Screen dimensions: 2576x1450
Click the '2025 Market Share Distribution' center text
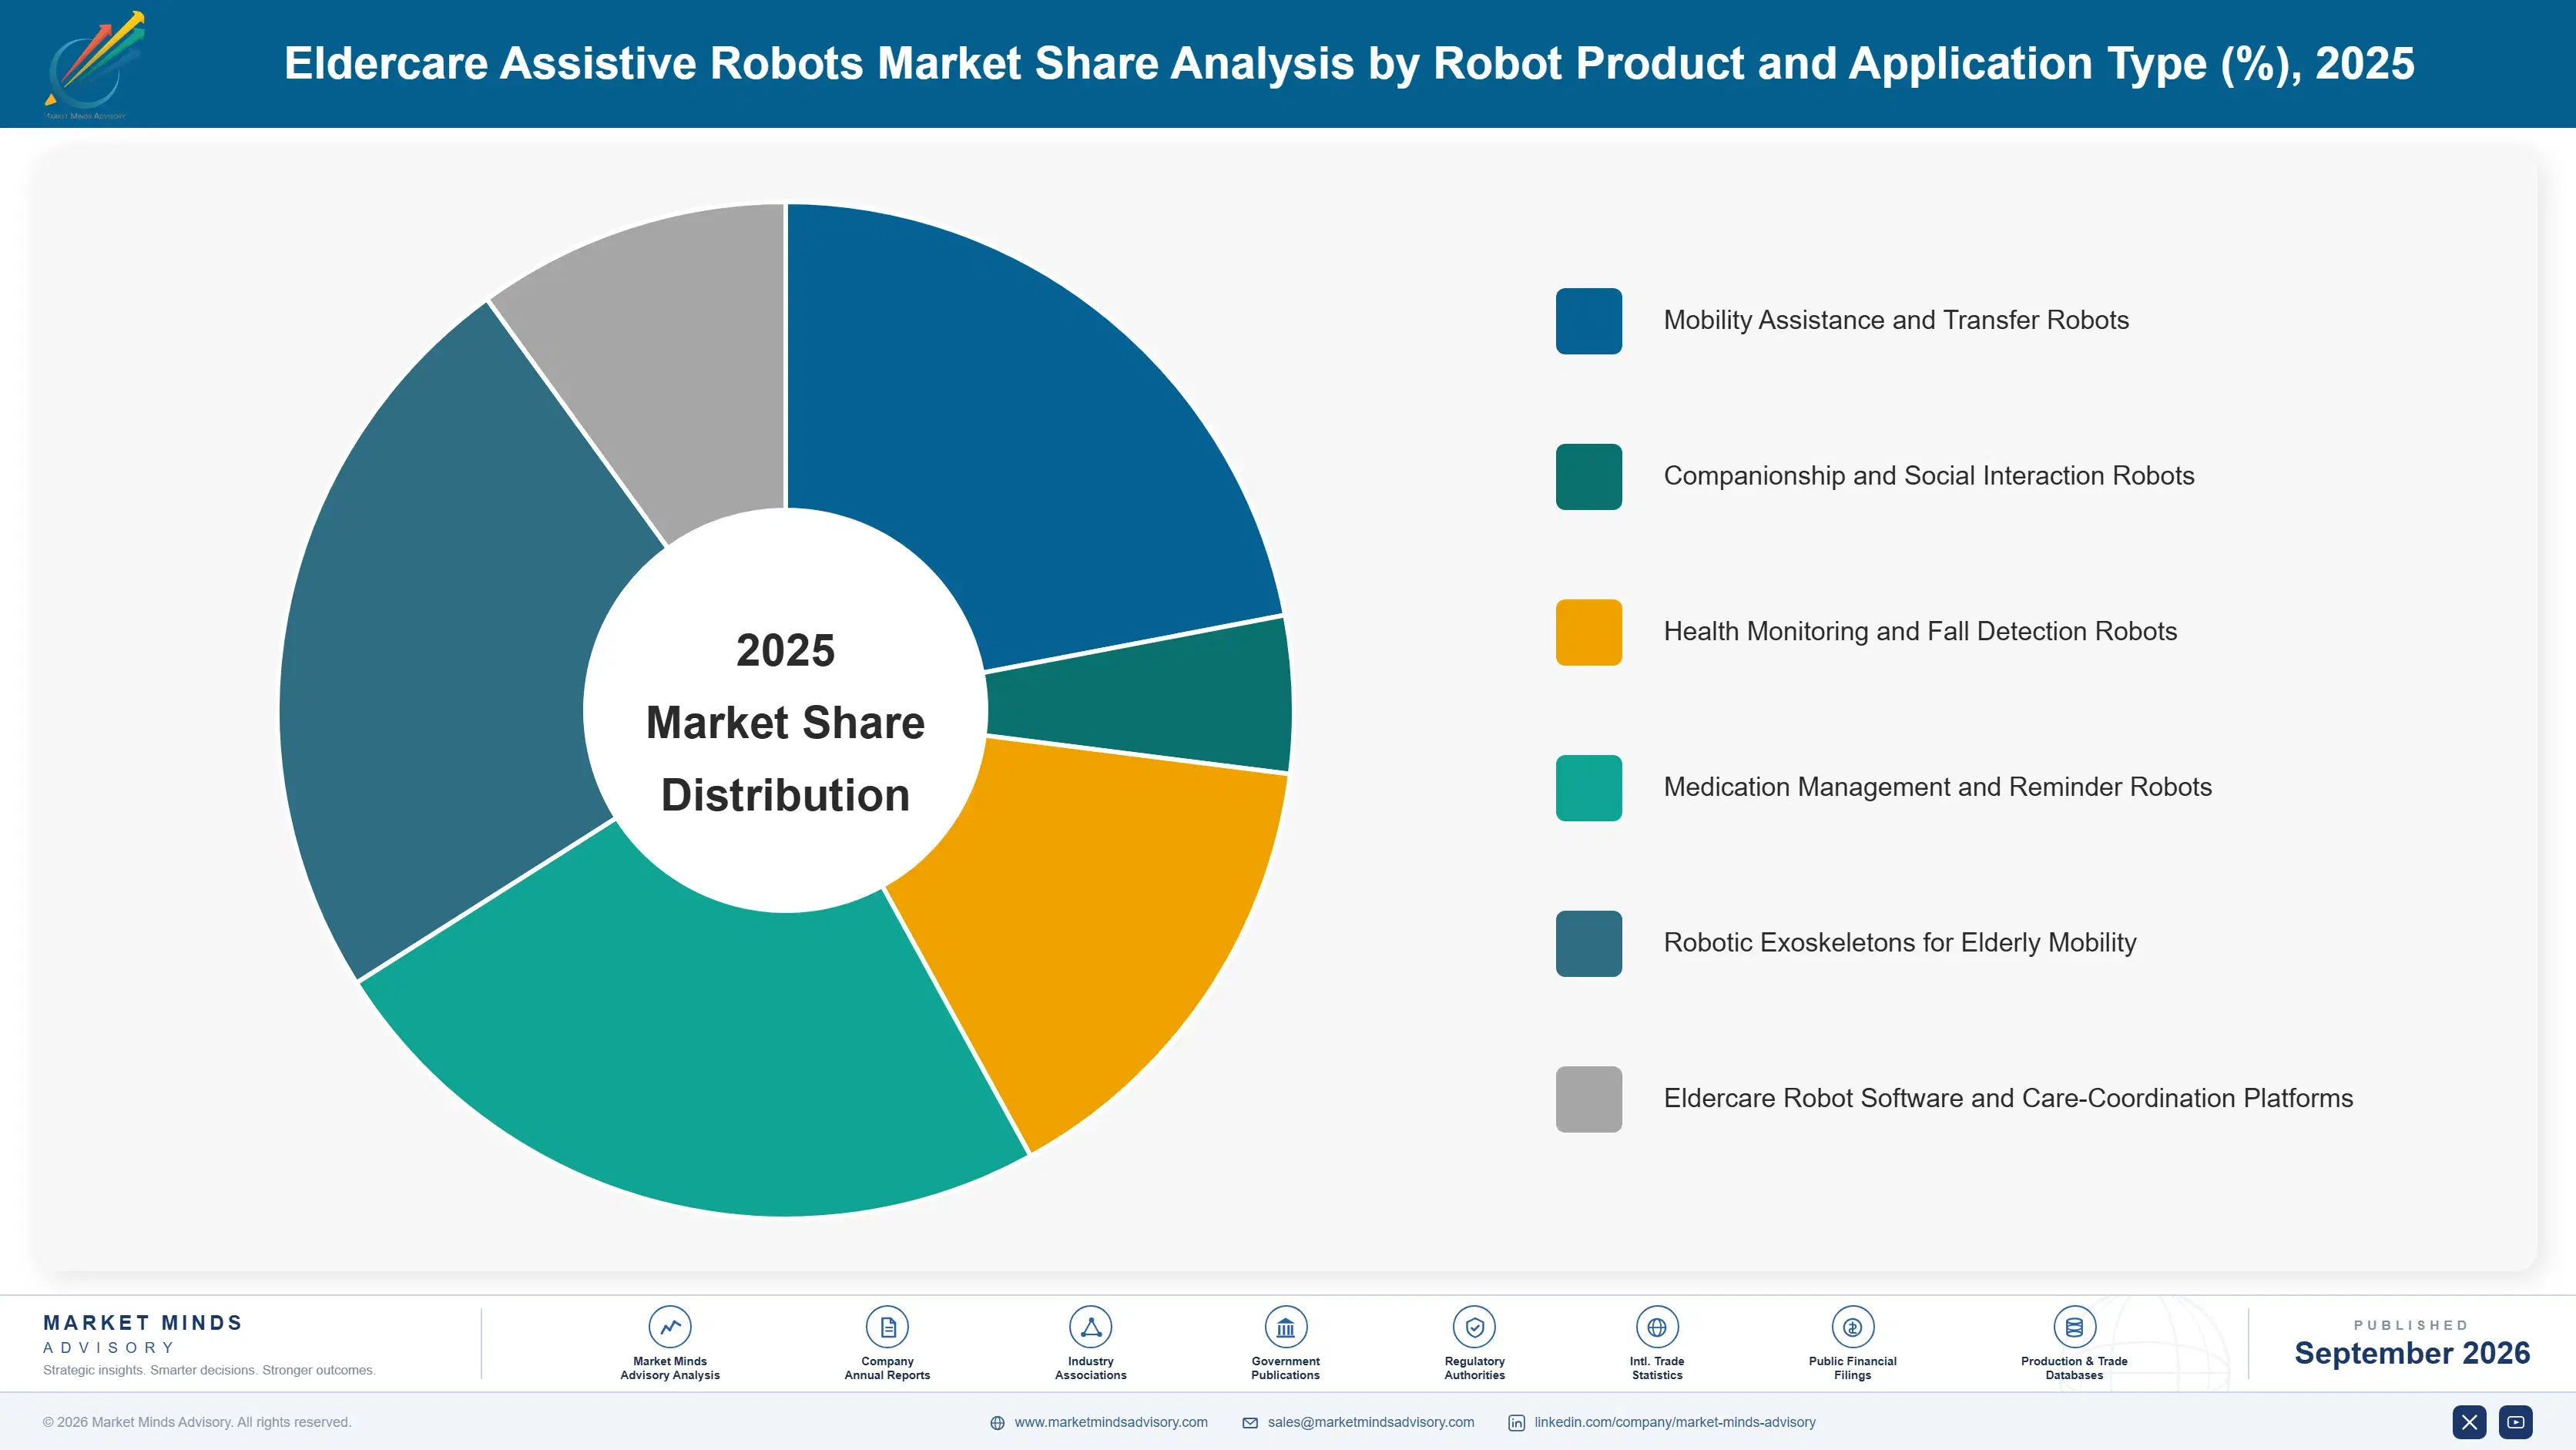(785, 722)
